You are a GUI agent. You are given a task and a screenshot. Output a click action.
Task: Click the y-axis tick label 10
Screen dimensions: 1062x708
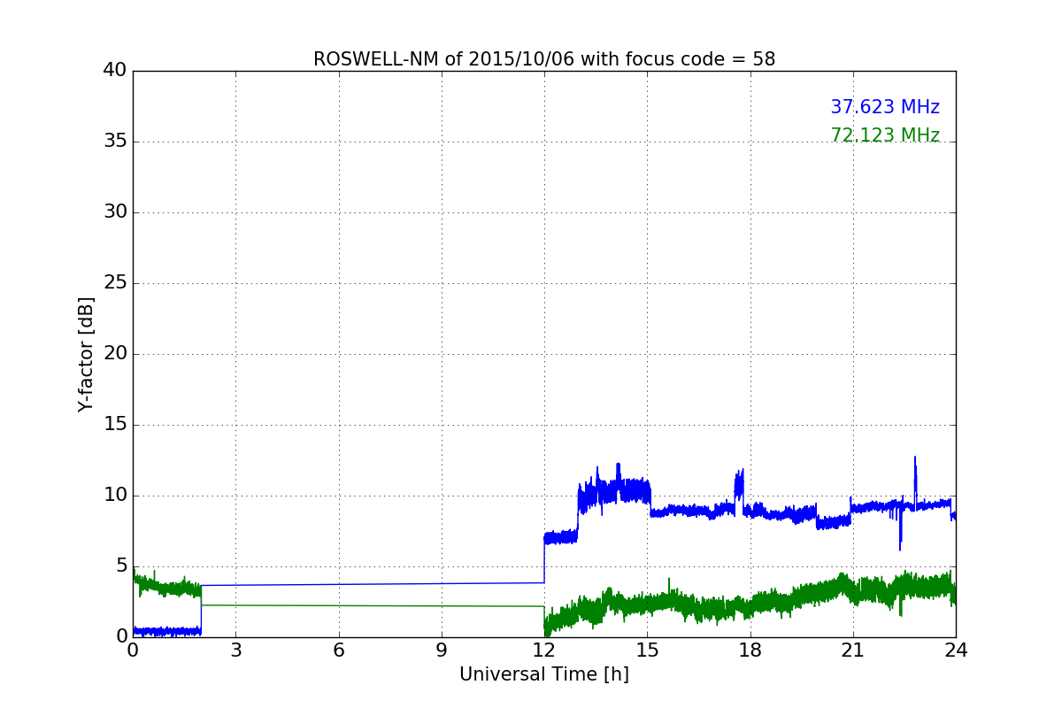[x=115, y=496]
